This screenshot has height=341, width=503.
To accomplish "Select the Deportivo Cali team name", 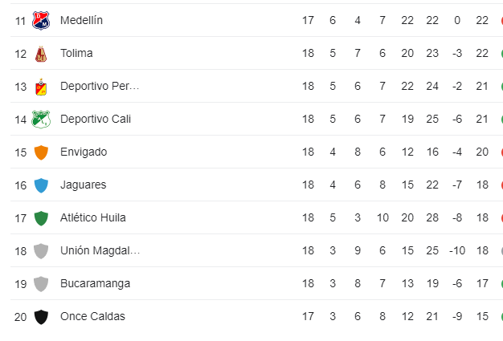I will 96,119.
